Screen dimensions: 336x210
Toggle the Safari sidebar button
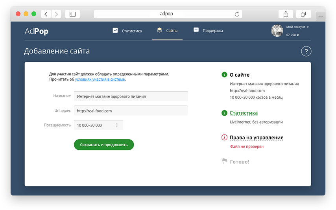click(x=73, y=14)
